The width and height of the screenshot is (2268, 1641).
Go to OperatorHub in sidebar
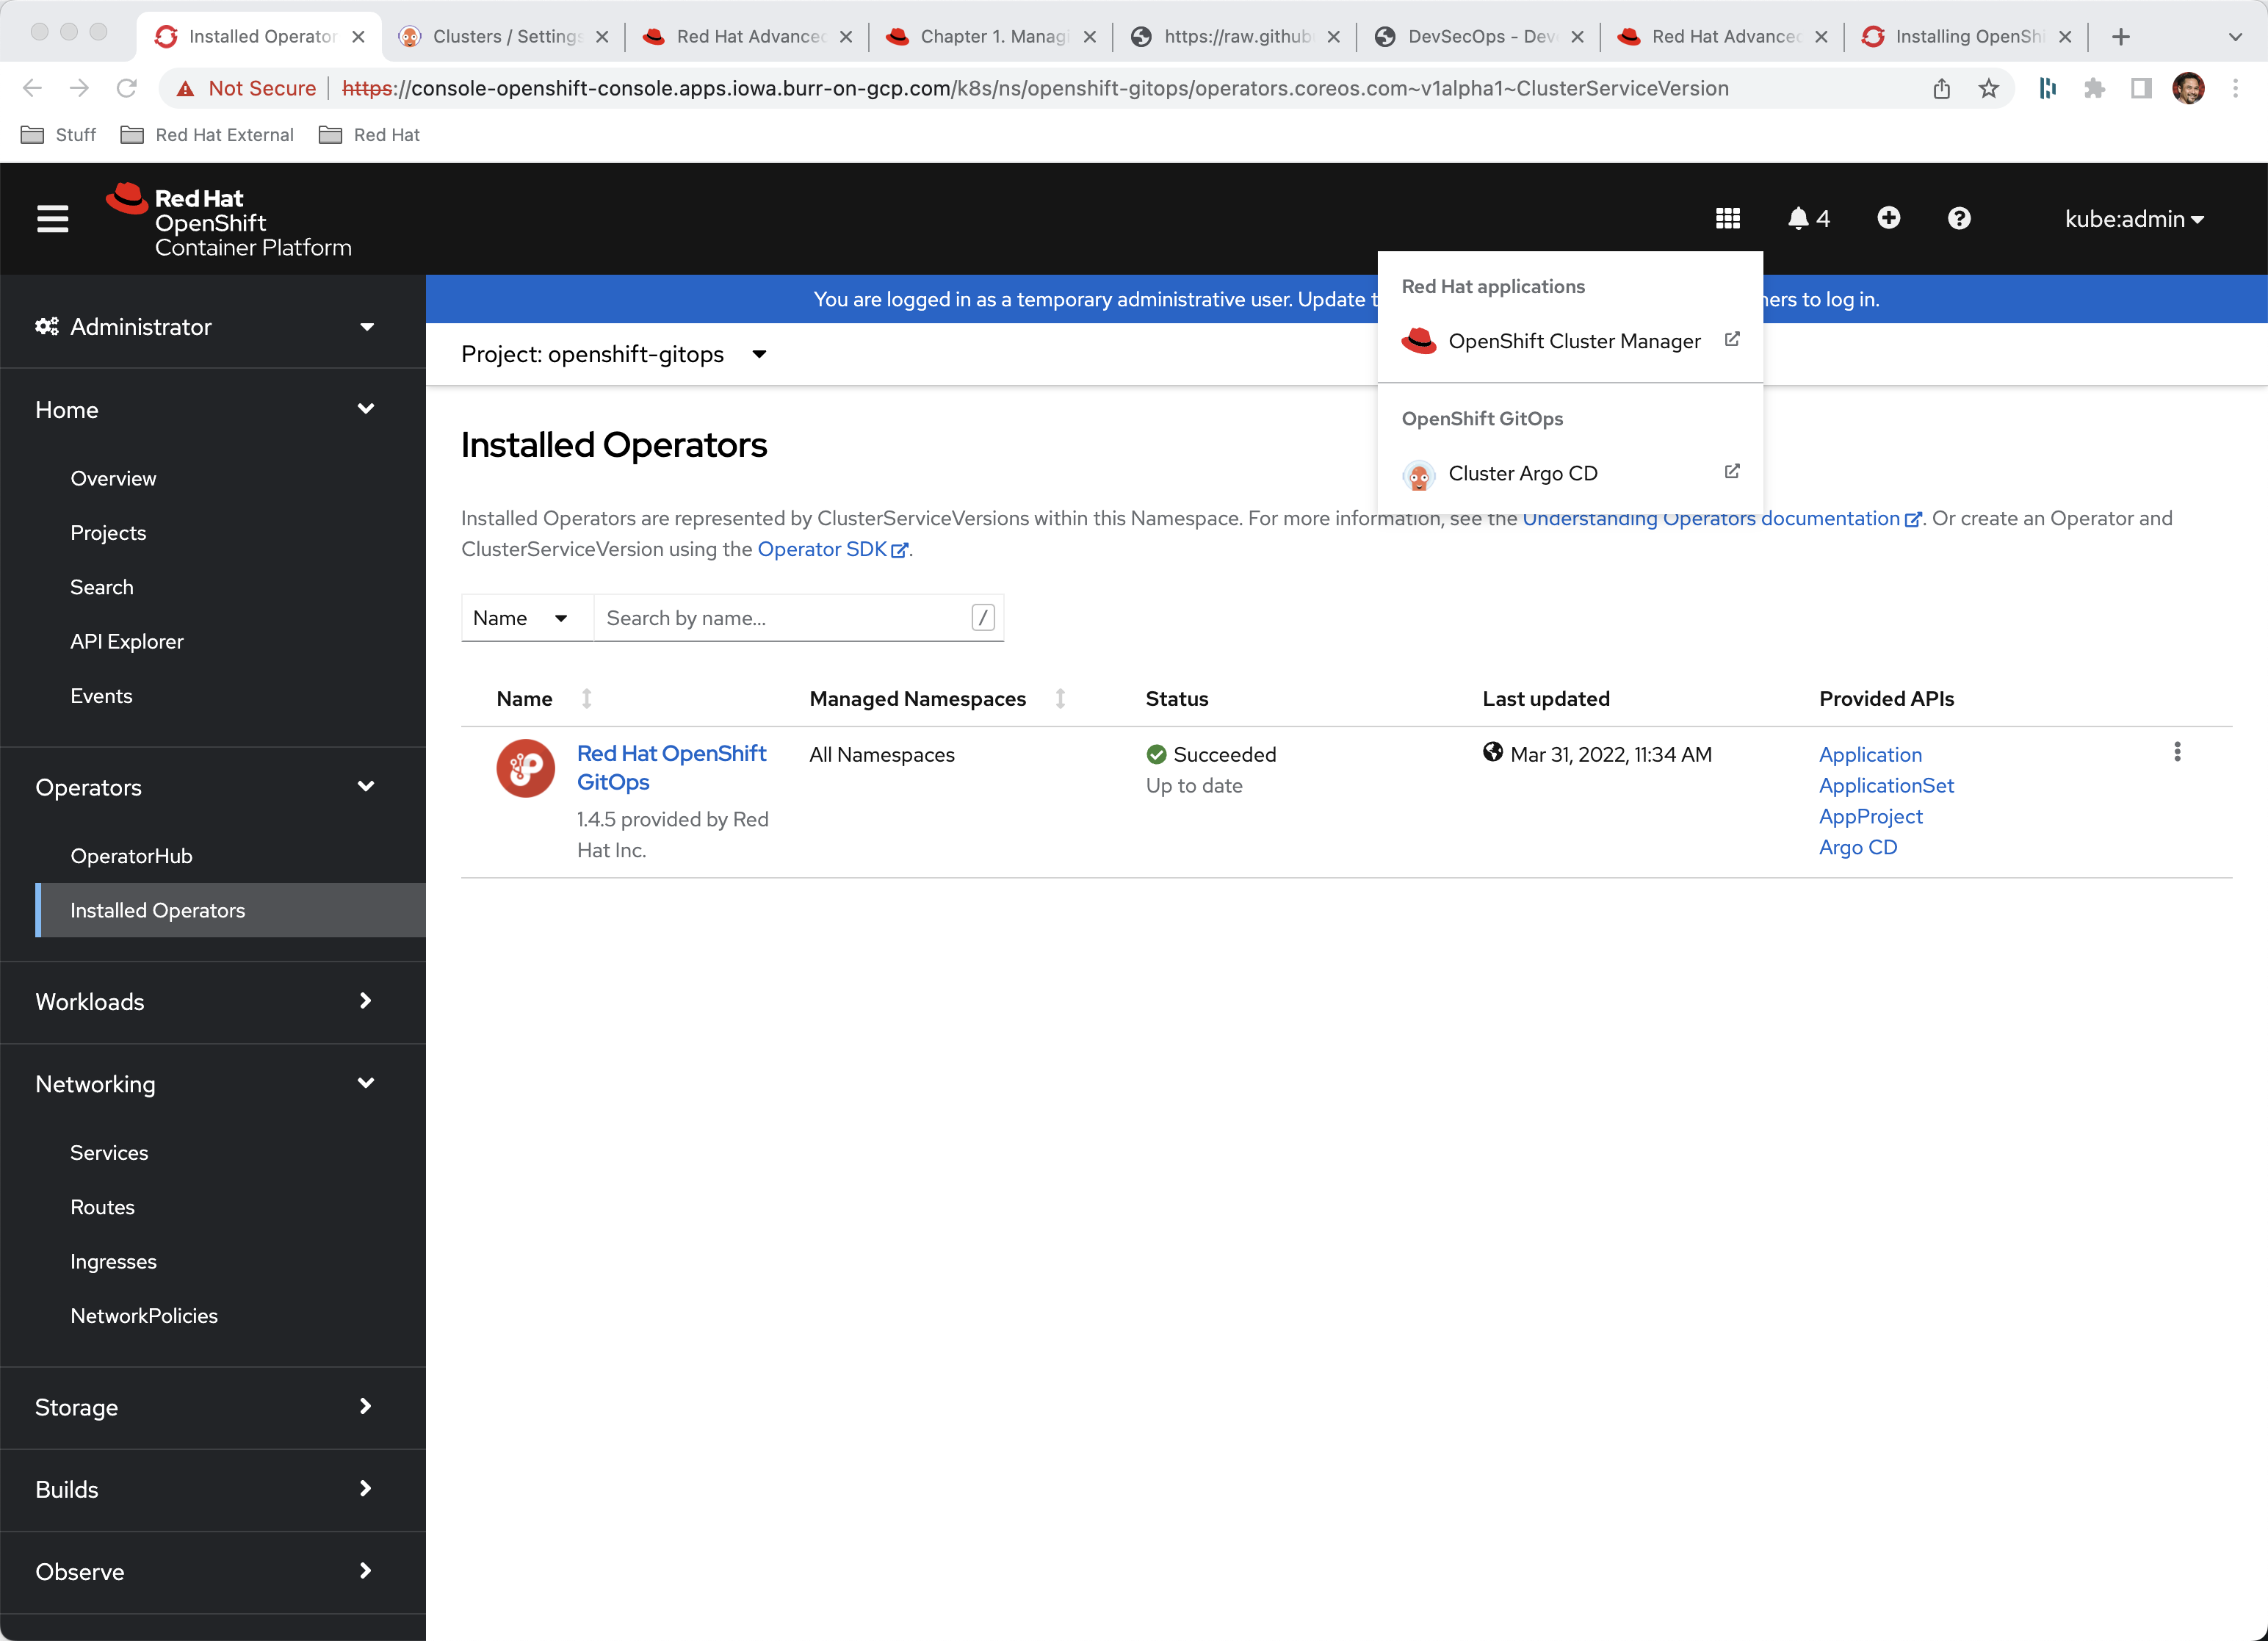click(x=131, y=856)
